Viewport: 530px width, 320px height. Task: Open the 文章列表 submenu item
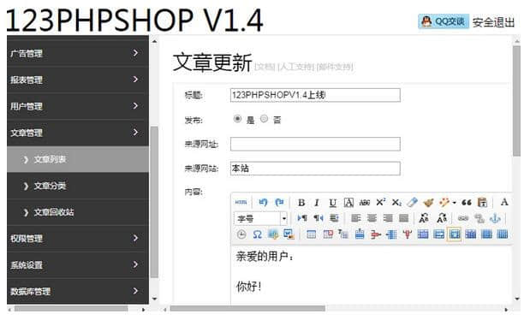pyautogui.click(x=78, y=159)
